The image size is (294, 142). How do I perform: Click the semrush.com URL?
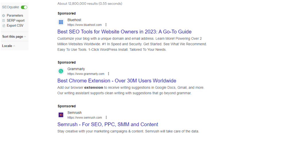[x=85, y=118]
